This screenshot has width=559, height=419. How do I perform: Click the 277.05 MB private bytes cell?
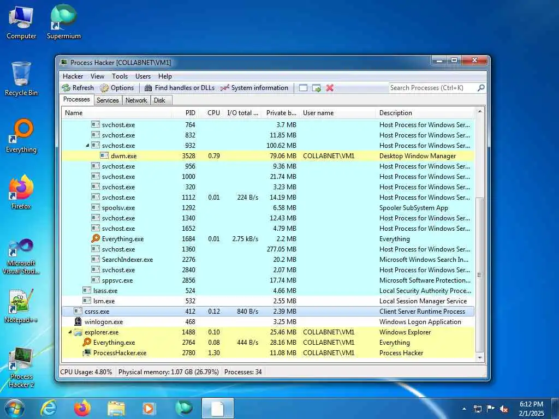point(281,249)
